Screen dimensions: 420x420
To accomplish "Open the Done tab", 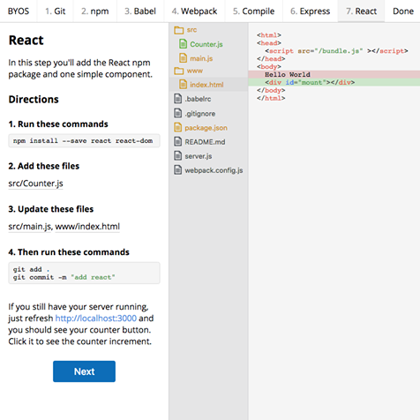I will 403,11.
